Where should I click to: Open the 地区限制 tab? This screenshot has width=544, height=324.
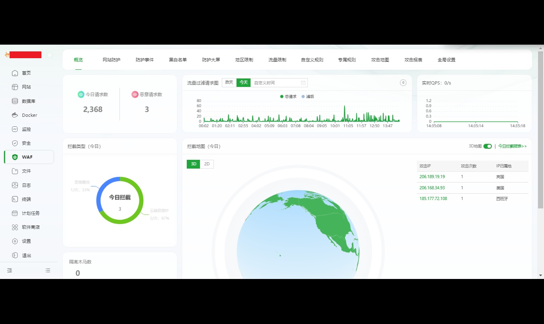point(244,60)
